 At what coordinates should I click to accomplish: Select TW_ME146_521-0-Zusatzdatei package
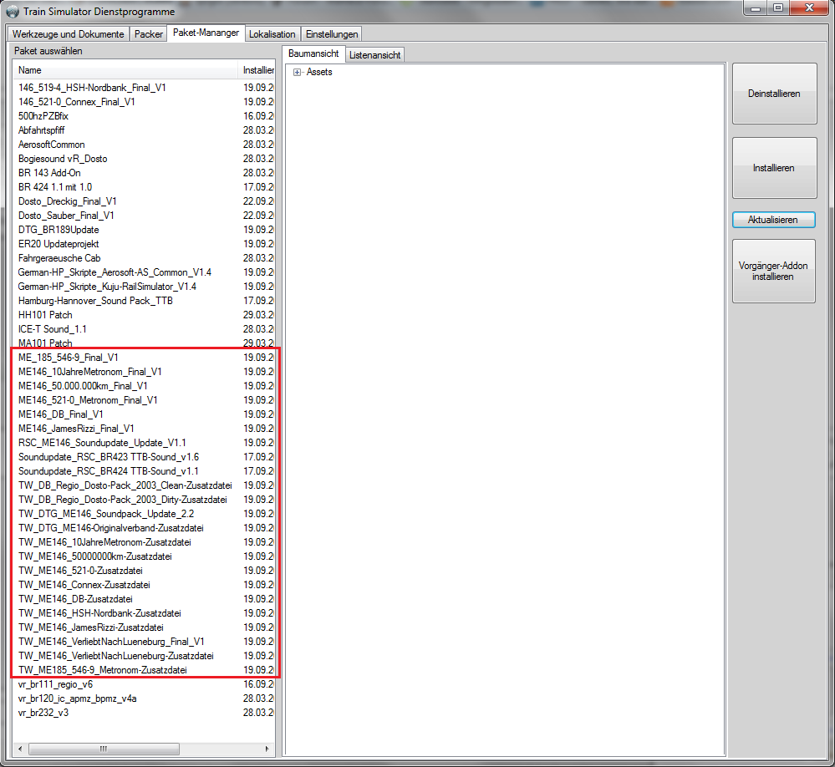pyautogui.click(x=80, y=571)
